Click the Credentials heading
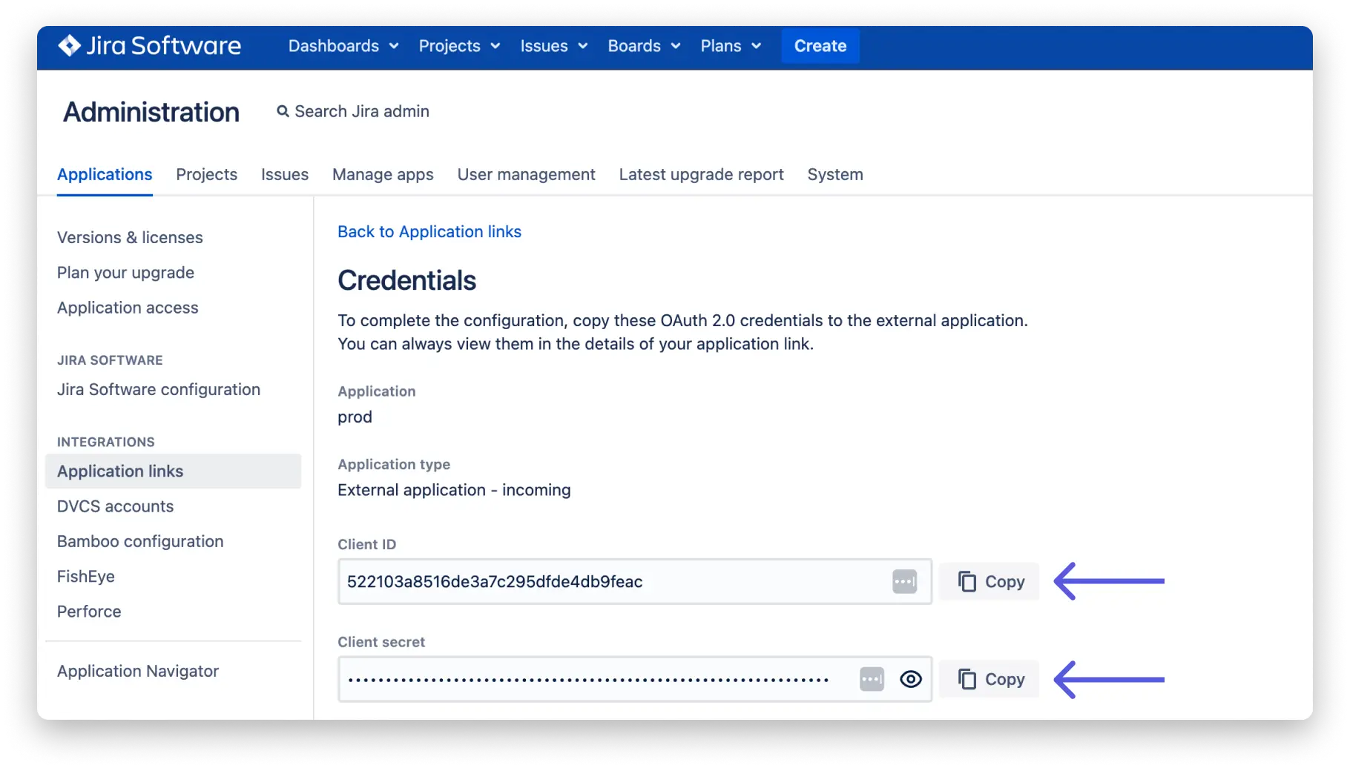The width and height of the screenshot is (1350, 768). click(406, 281)
